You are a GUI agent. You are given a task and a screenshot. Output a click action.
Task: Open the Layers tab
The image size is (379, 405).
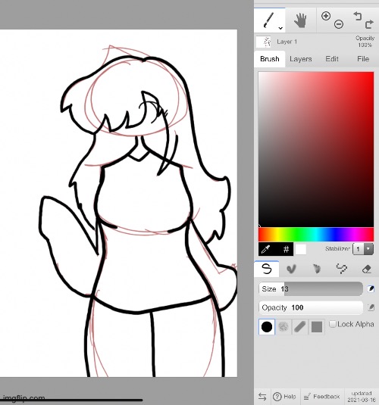point(301,59)
